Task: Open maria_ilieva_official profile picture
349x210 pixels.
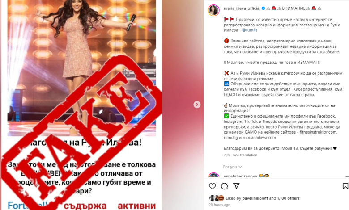Action: coord(213,10)
